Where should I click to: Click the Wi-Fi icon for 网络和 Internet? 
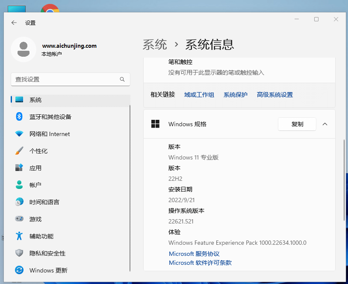click(19, 134)
